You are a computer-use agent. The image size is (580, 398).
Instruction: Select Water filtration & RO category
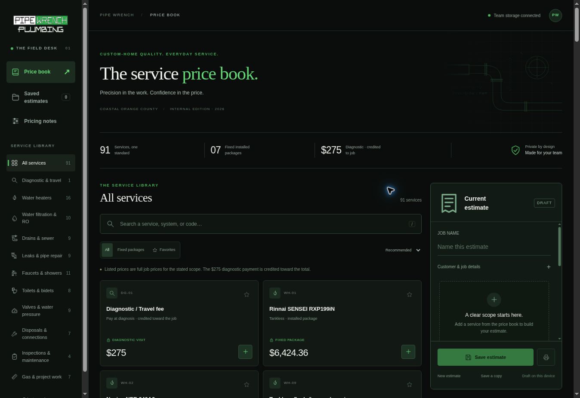pos(41,218)
